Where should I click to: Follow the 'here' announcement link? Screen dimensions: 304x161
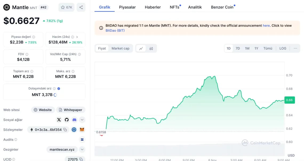coord(266,26)
